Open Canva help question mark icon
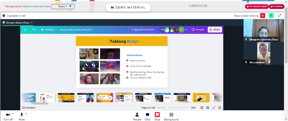The height and width of the screenshot is (121, 288). 220,108
